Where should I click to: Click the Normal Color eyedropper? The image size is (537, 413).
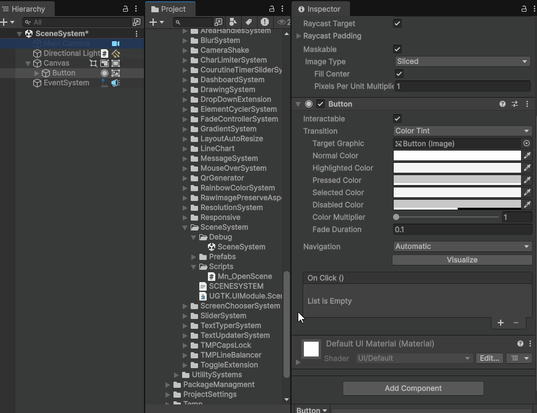527,155
